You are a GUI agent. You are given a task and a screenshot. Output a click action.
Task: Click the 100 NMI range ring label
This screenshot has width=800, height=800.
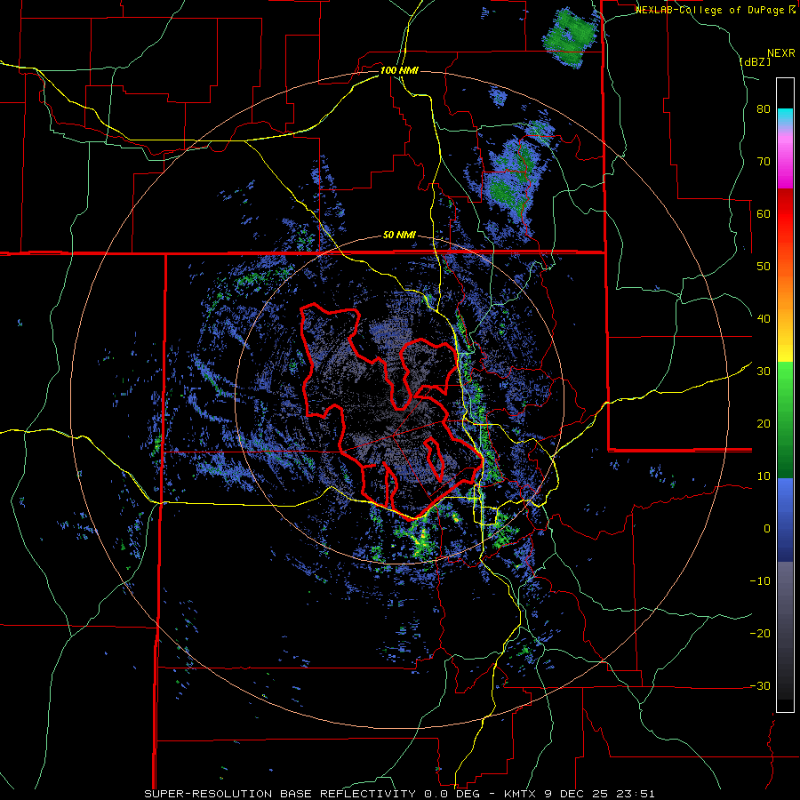[399, 70]
